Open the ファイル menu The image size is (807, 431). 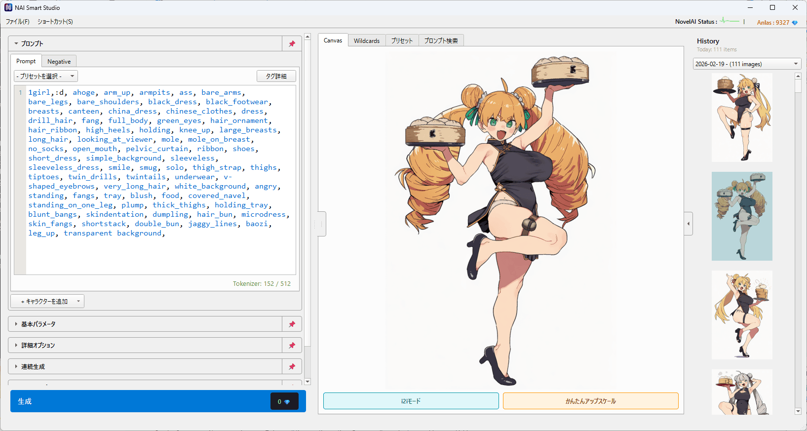[x=17, y=22]
